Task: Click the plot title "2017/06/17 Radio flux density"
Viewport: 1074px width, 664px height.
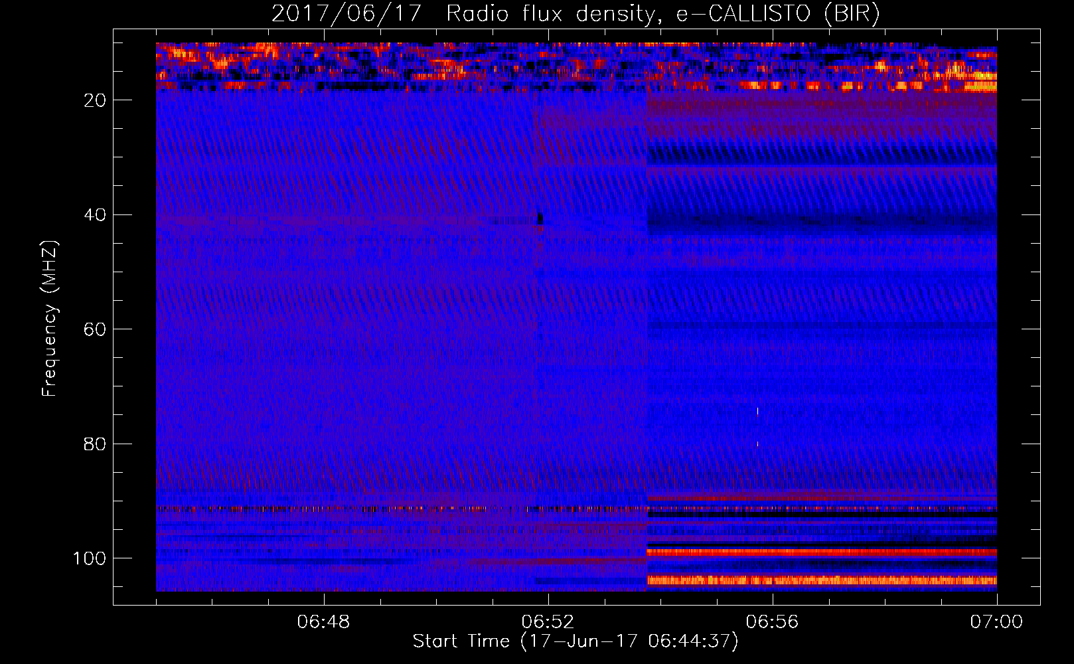Action: coord(463,14)
